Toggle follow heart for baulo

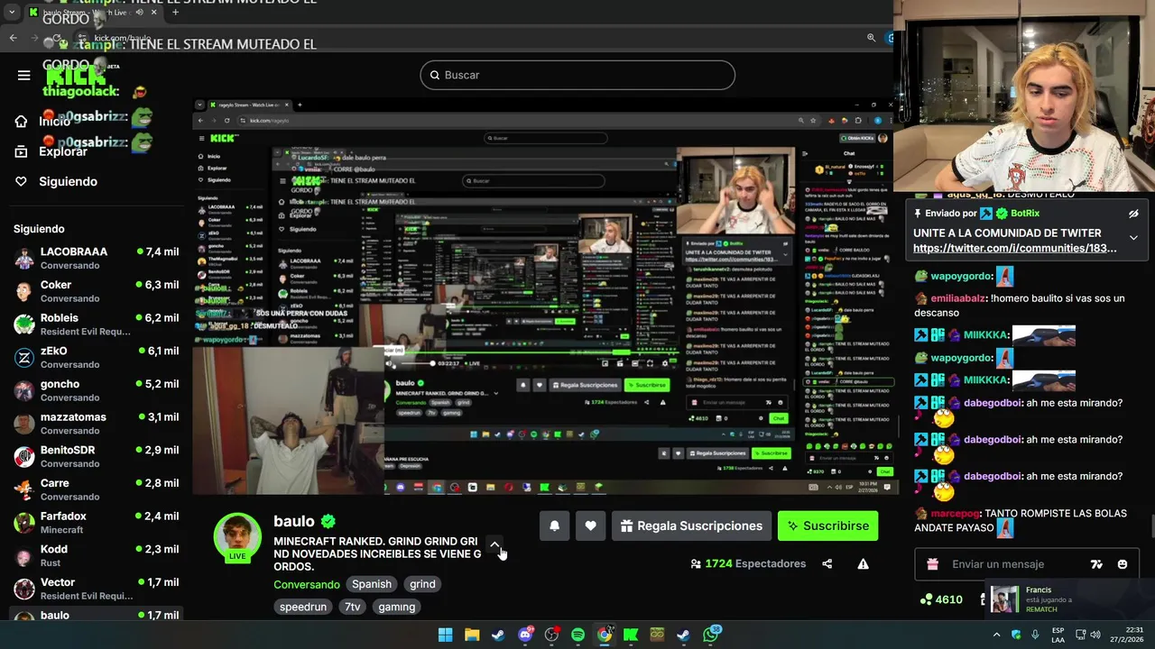tap(590, 526)
